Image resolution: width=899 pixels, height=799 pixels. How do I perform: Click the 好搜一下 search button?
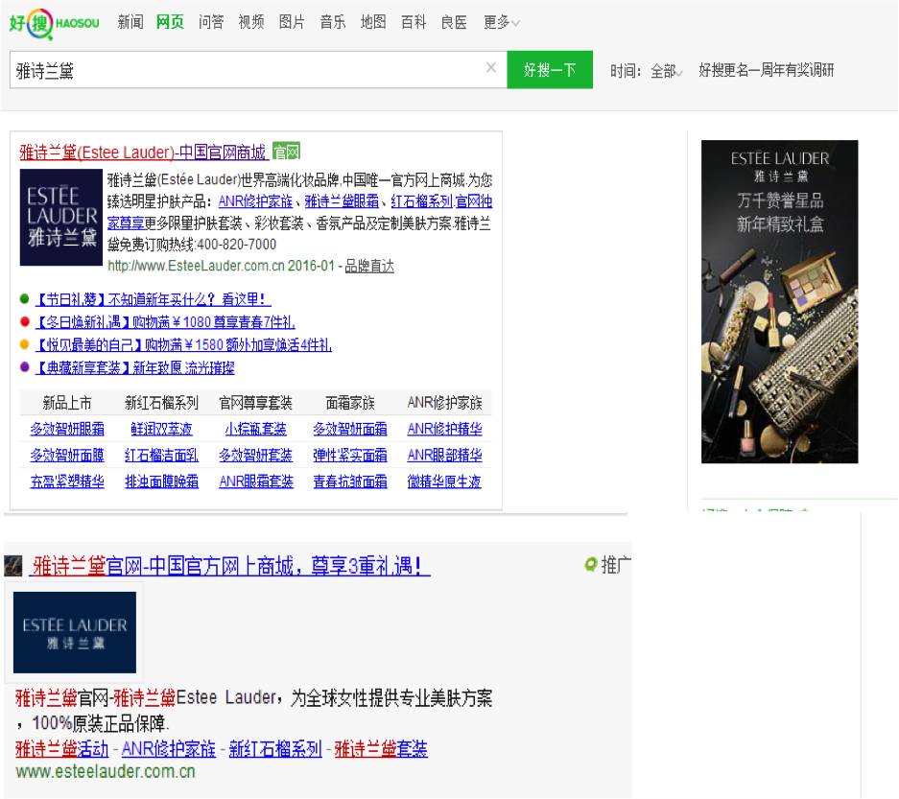(550, 70)
